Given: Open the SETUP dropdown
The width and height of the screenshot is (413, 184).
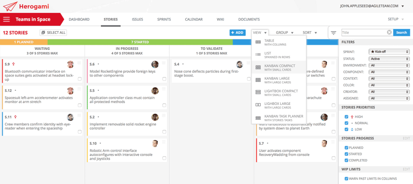Looking at the screenshot, I should (x=396, y=19).
